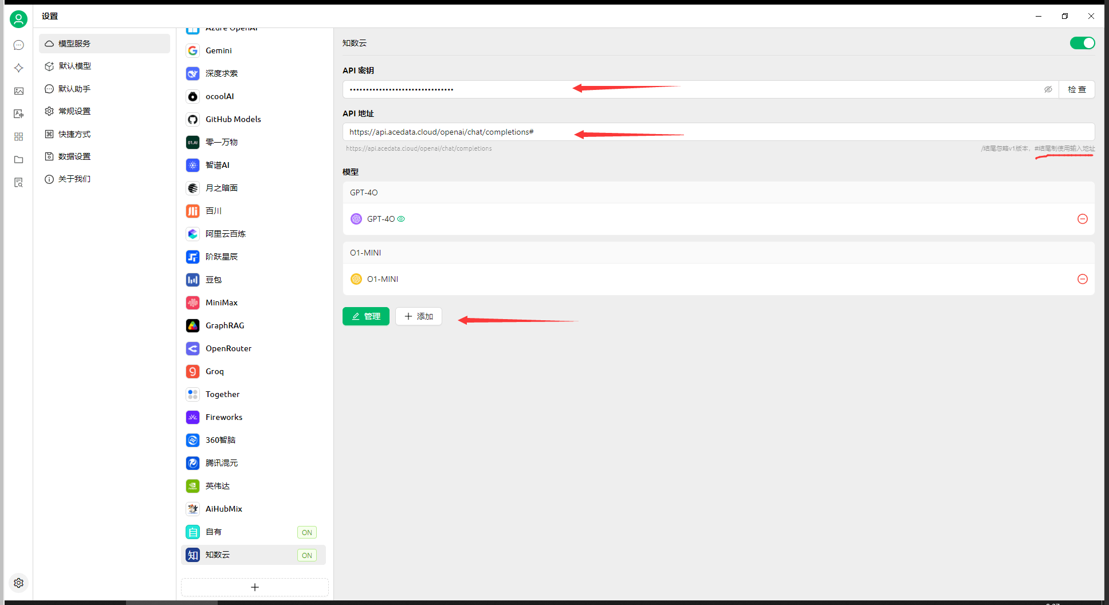Open the chat assistant icon in sidebar
Viewport: 1109px width, 605px height.
(x=18, y=45)
